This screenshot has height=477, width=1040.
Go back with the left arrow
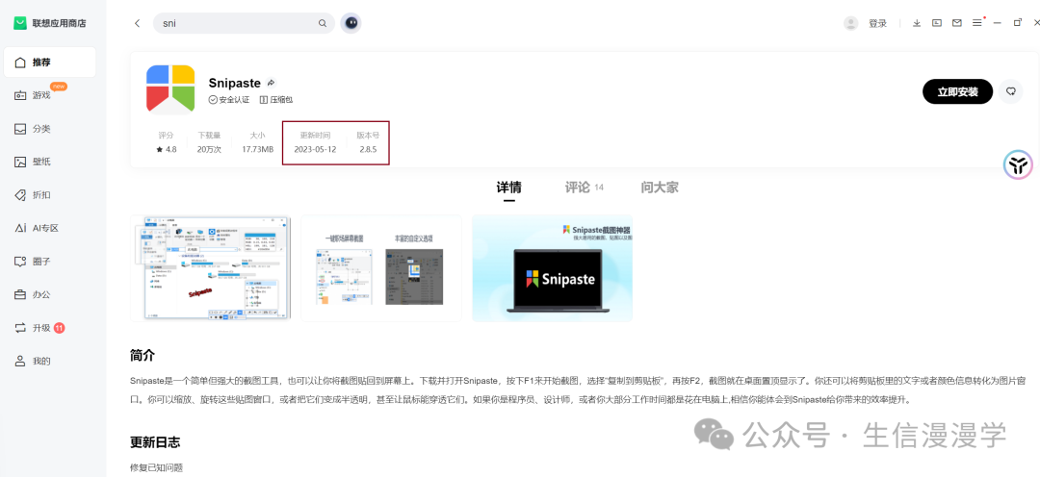pos(138,23)
